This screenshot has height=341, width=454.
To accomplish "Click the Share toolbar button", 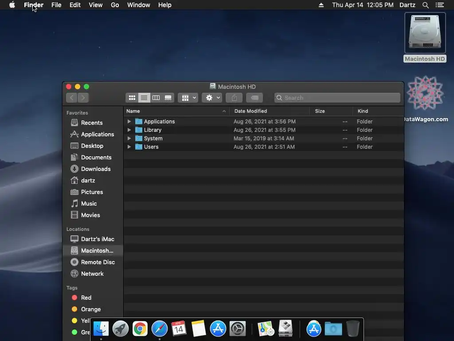I will pos(234,98).
